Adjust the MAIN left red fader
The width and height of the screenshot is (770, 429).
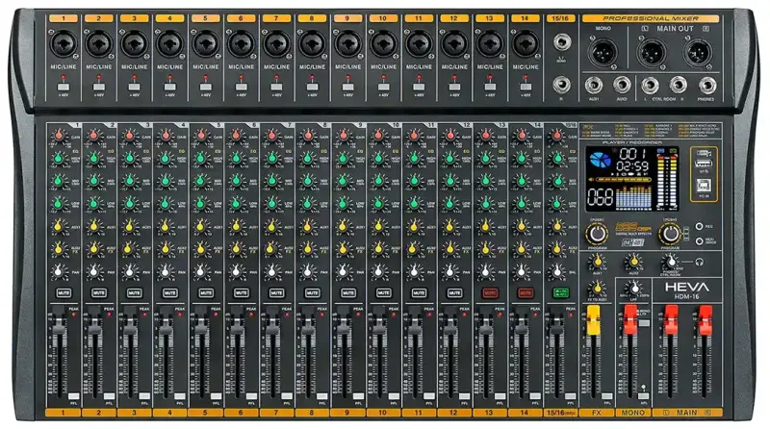coord(670,319)
